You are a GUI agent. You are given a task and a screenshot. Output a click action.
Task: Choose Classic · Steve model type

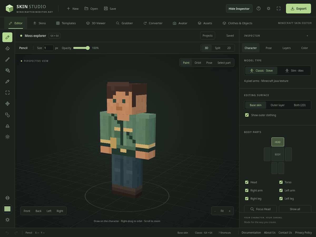(261, 71)
